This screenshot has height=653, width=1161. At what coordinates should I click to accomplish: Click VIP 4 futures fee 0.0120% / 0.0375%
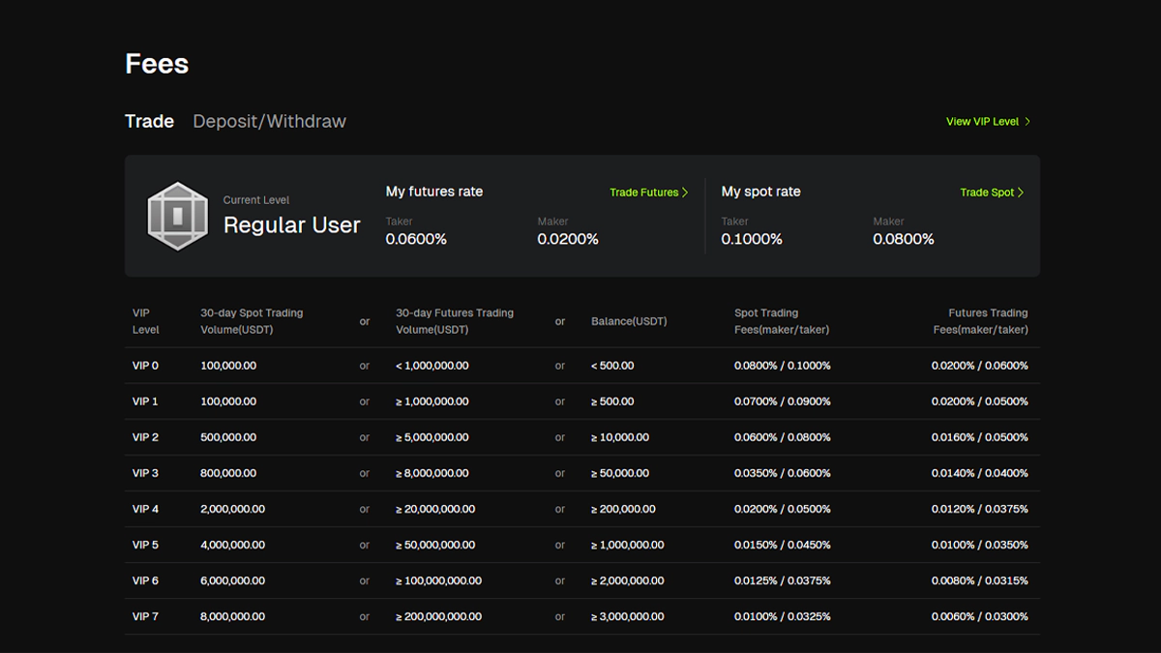(979, 509)
